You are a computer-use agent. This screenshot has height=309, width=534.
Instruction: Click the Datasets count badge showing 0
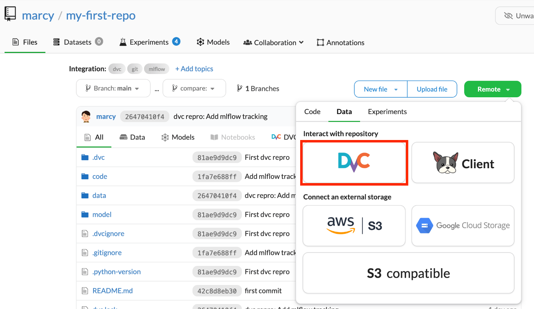99,41
